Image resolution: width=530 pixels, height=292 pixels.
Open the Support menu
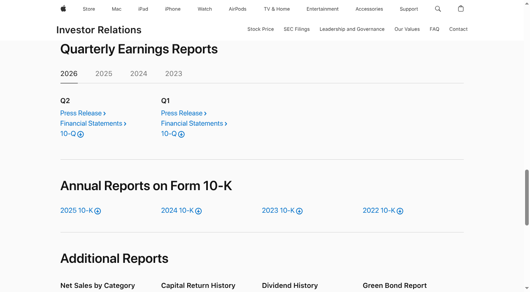point(409,9)
